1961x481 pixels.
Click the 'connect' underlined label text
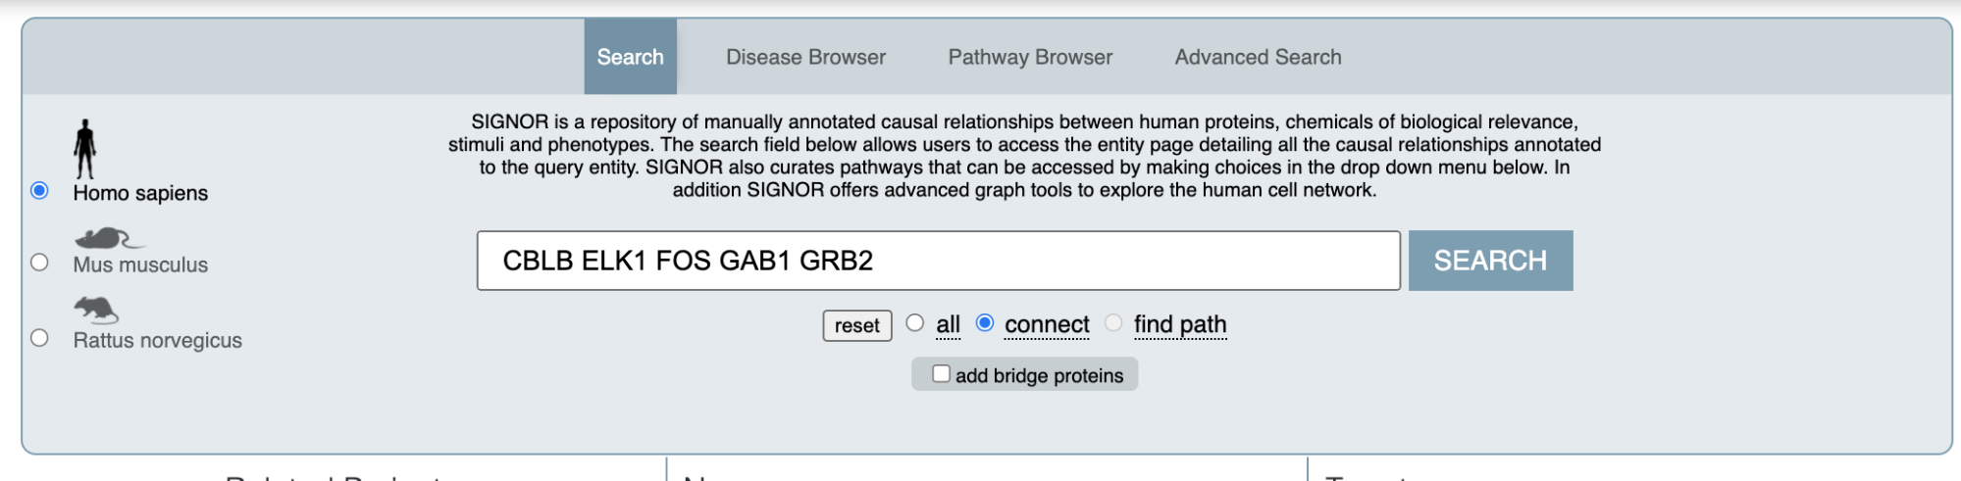(x=1047, y=324)
